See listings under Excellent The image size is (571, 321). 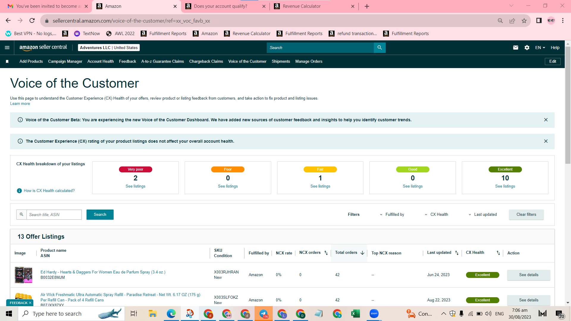coord(505,186)
